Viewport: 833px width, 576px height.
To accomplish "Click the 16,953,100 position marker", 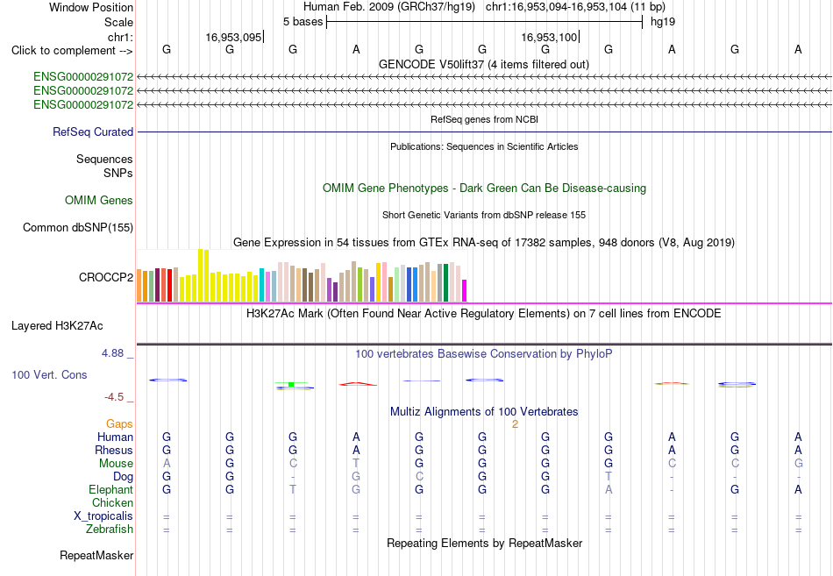I will (549, 37).
